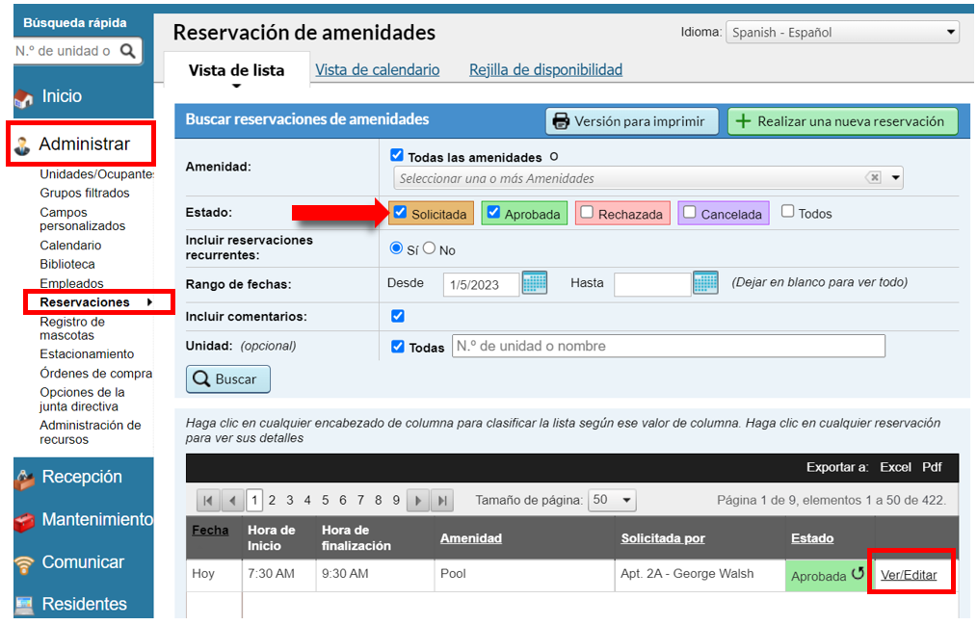
Task: Click the Mantenimiento red toolbox icon
Action: (x=24, y=522)
